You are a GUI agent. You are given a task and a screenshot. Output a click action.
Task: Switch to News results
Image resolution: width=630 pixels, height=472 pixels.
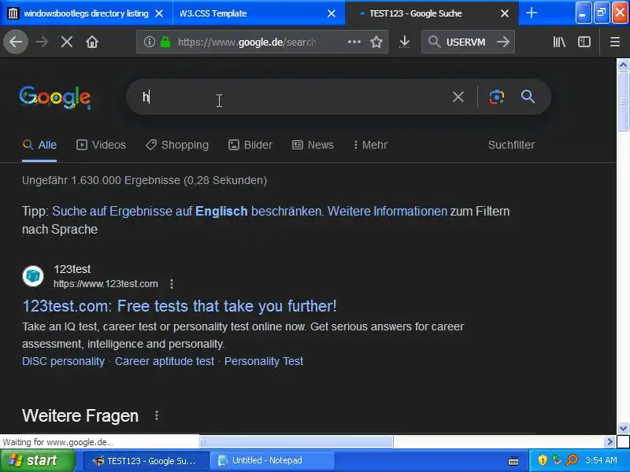(313, 145)
